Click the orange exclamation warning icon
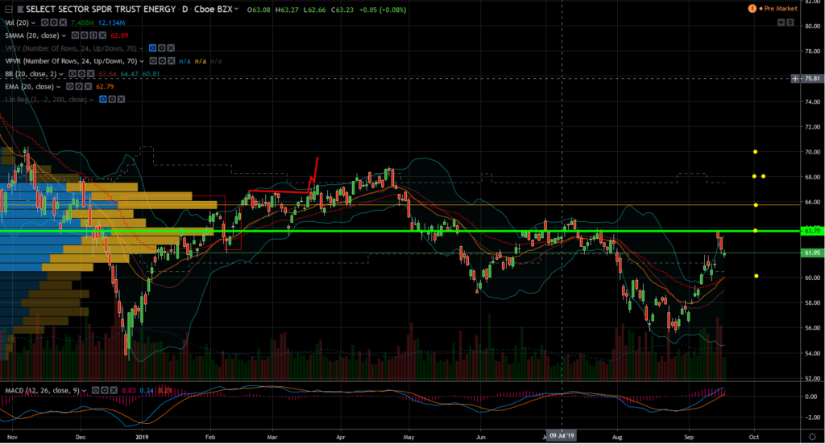 (x=752, y=8)
